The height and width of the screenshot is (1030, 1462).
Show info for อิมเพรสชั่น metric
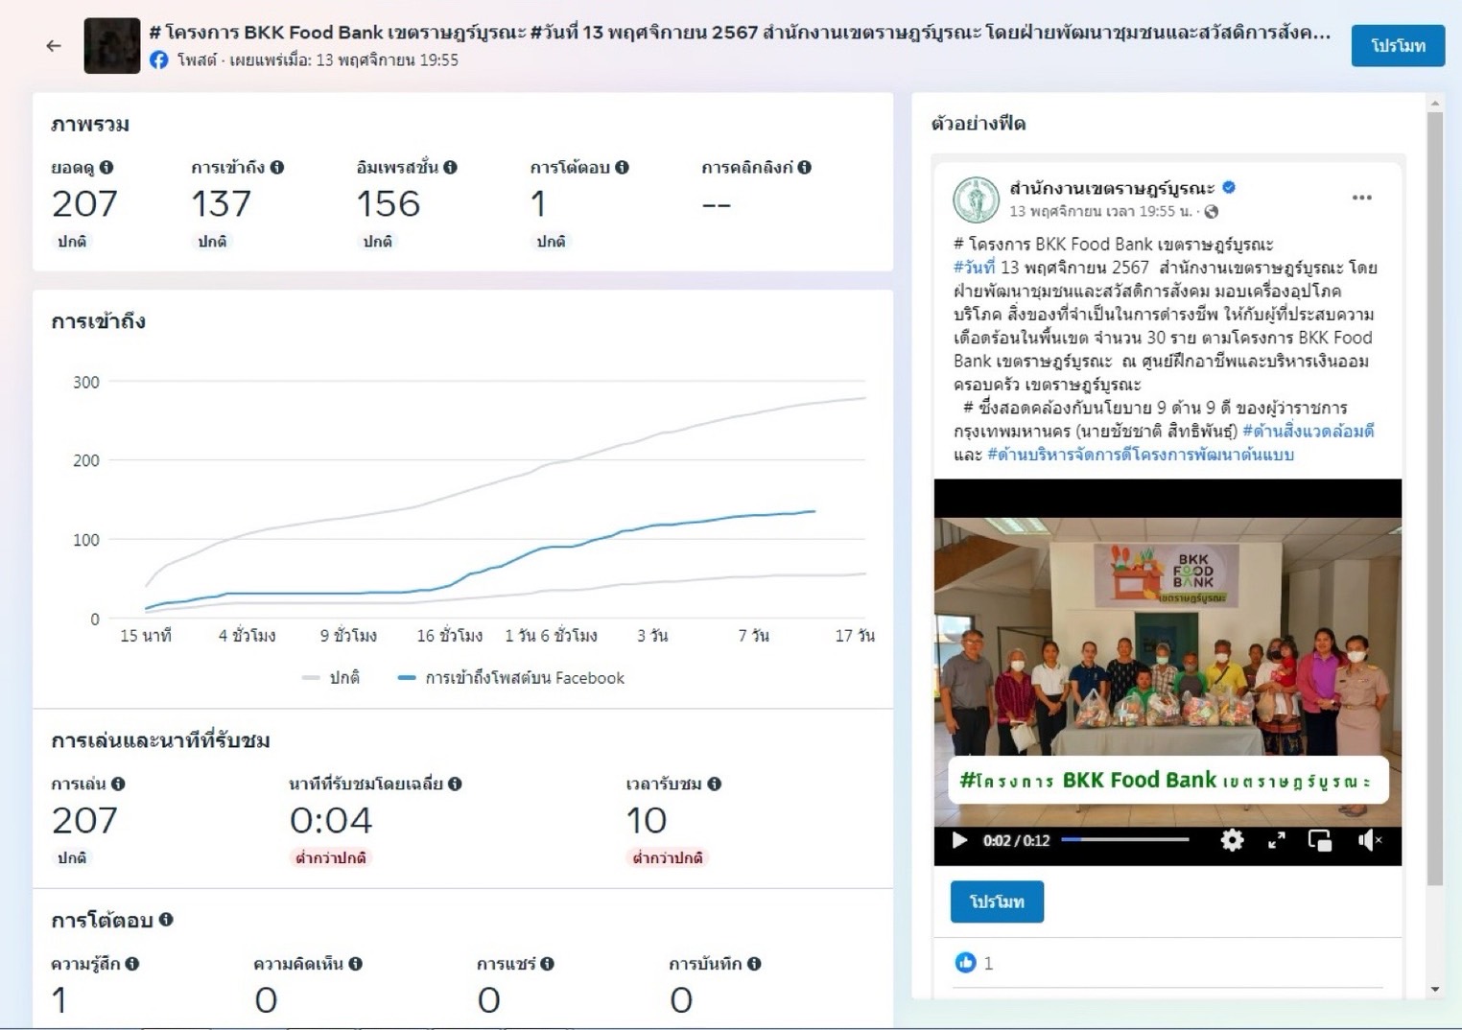[x=450, y=167]
